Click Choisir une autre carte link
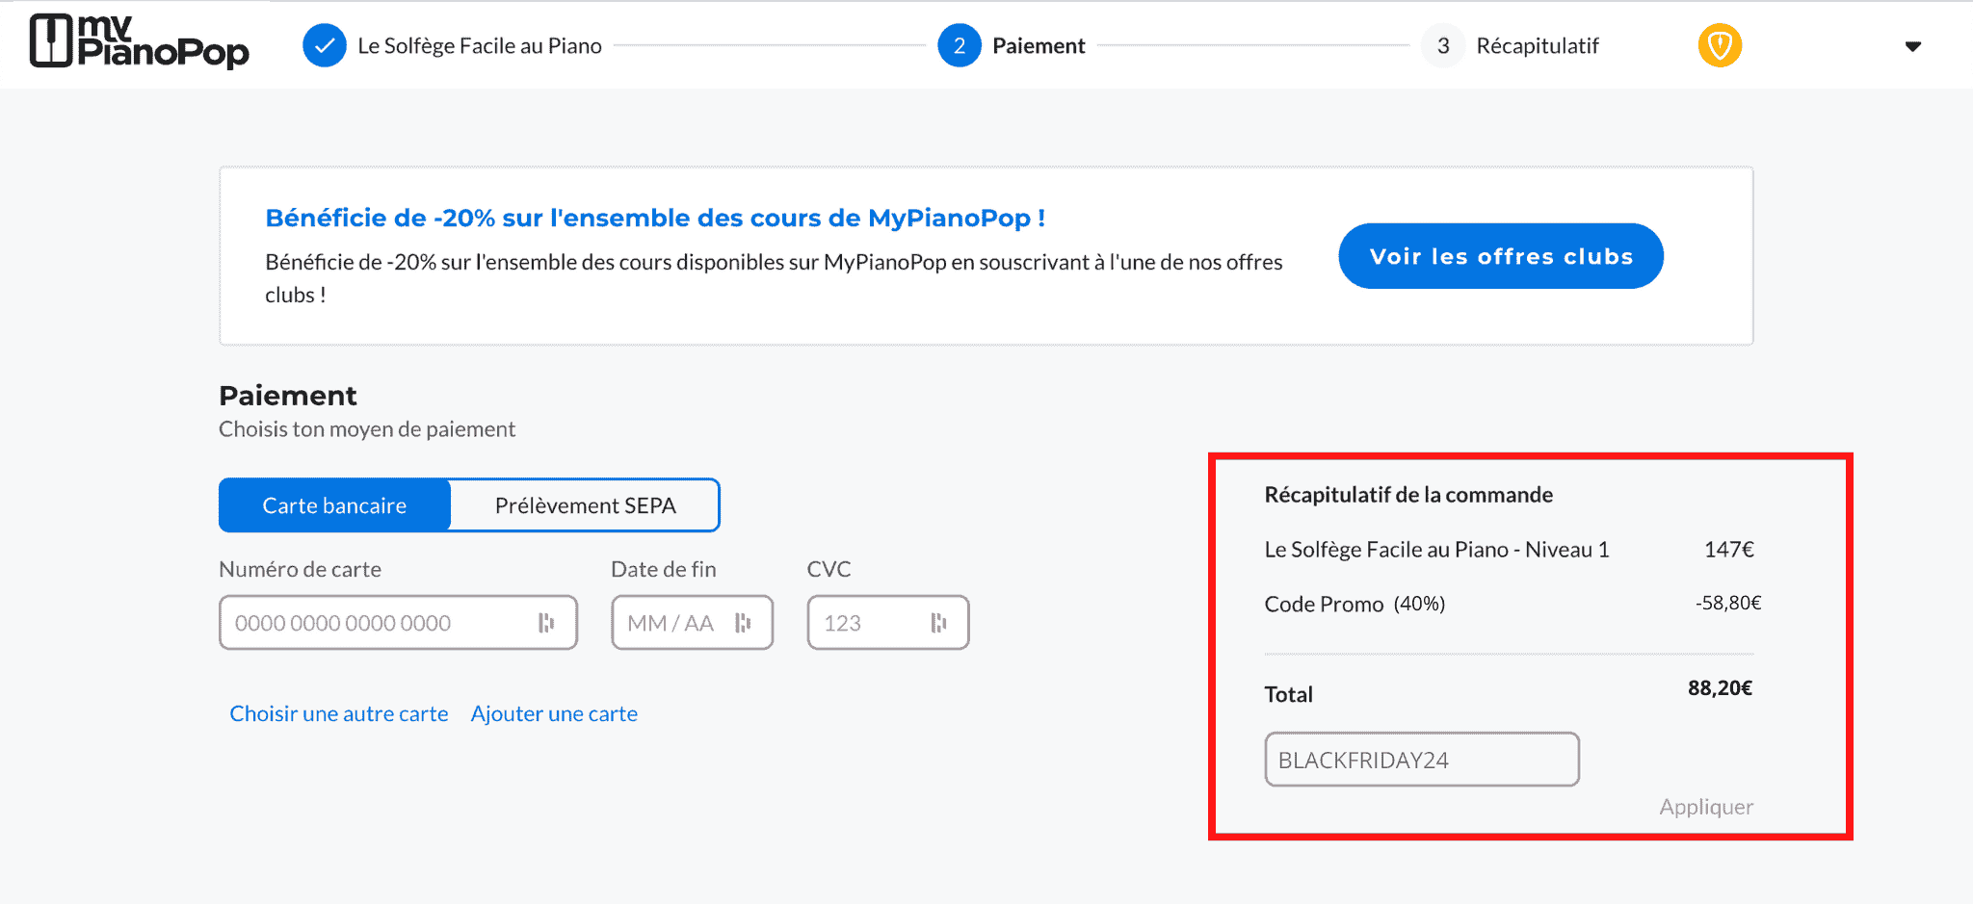This screenshot has width=1973, height=904. coord(338,713)
